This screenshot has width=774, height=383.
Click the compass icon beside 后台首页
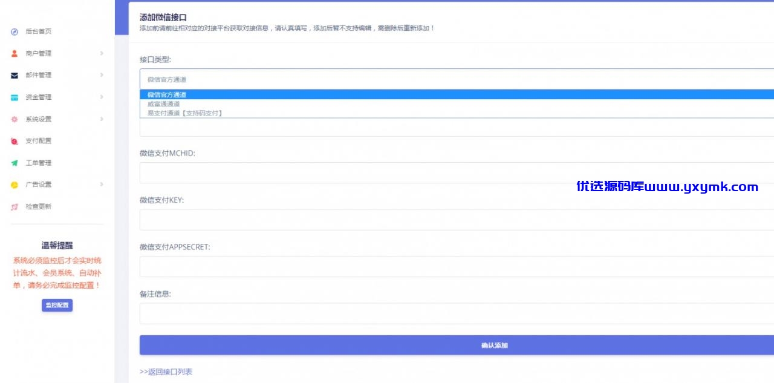tap(15, 31)
